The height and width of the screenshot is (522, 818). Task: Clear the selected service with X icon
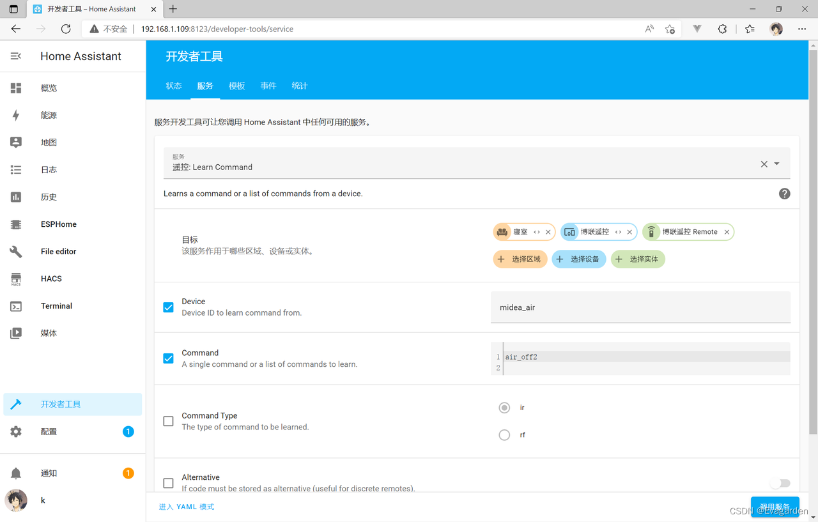tap(764, 164)
